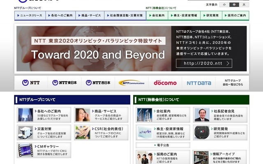The width and height of the screenshot is (263, 164).
Task: Open 株主・投資家情報 navigation item
Action: tap(184, 16)
